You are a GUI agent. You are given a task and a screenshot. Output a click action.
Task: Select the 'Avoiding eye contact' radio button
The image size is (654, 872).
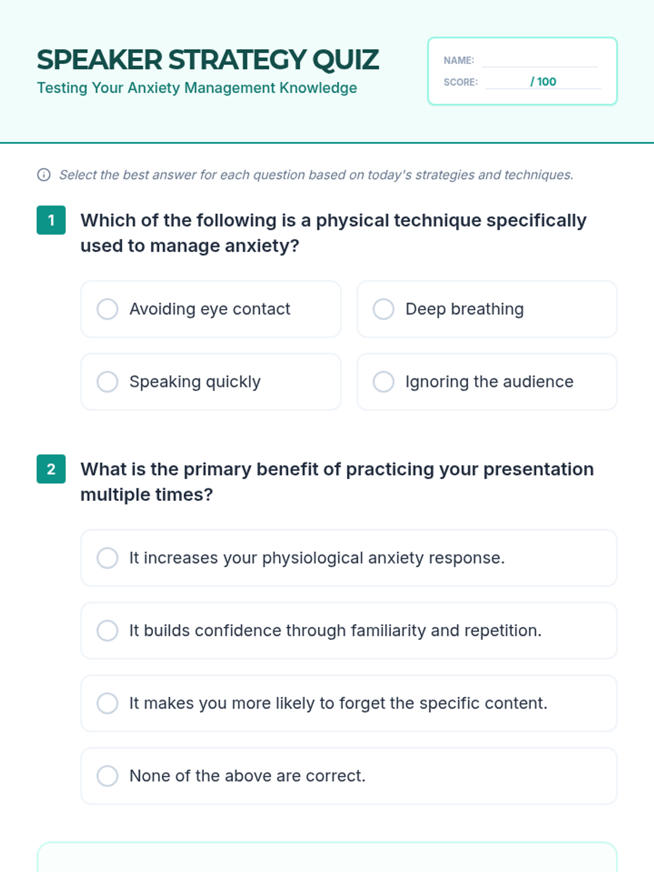pos(107,309)
